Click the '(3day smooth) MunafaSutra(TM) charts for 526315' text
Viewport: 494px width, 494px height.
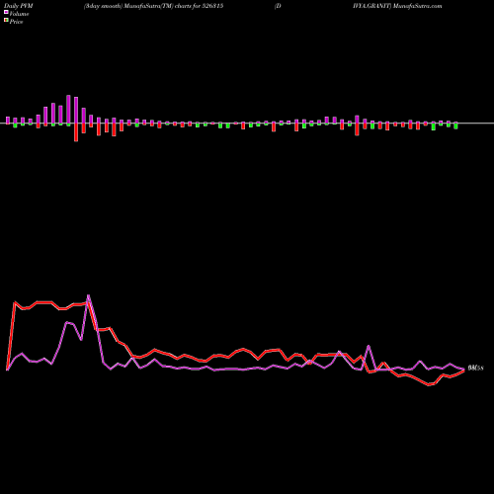click(153, 6)
